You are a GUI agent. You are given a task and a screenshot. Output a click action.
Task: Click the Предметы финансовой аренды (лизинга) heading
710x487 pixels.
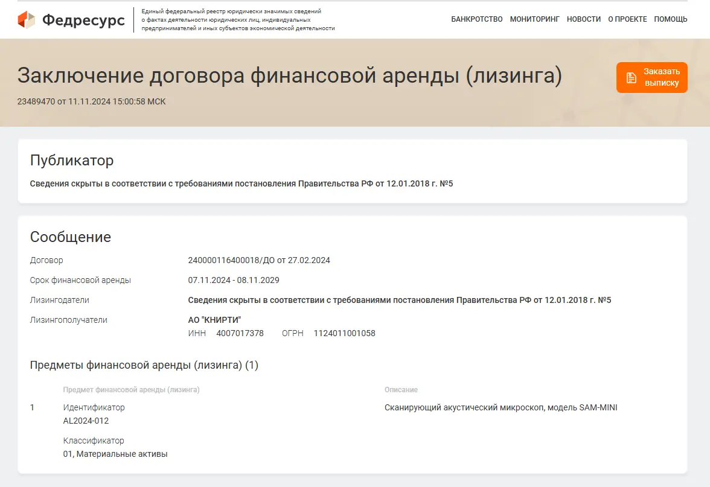(x=144, y=364)
